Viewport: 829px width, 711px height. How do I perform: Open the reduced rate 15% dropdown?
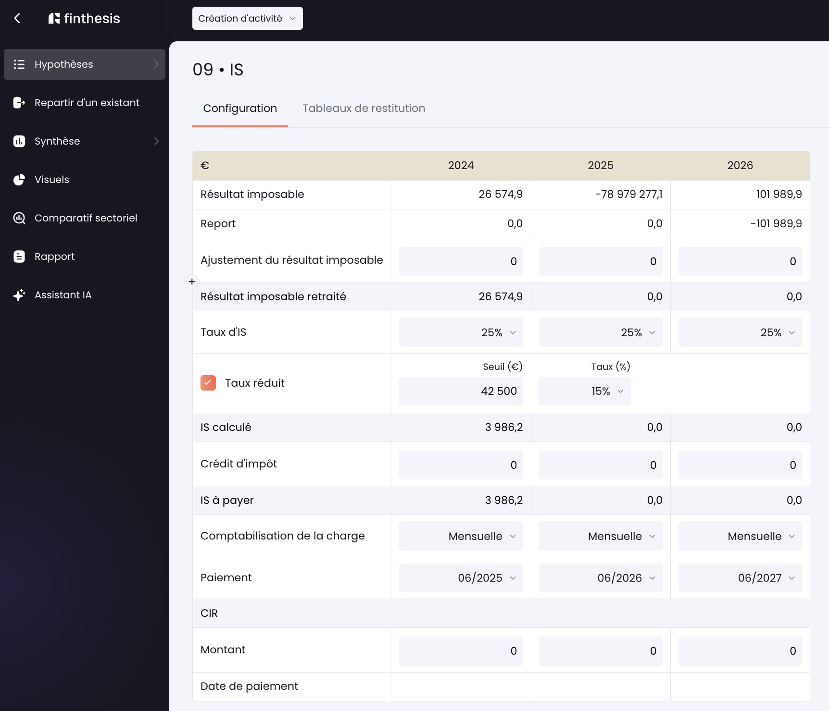(585, 391)
